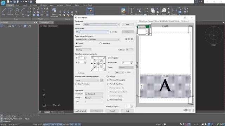The height and width of the screenshot is (126, 225).
Task: Switch to the Draw ribbon tab
Action: click(x=17, y=5)
